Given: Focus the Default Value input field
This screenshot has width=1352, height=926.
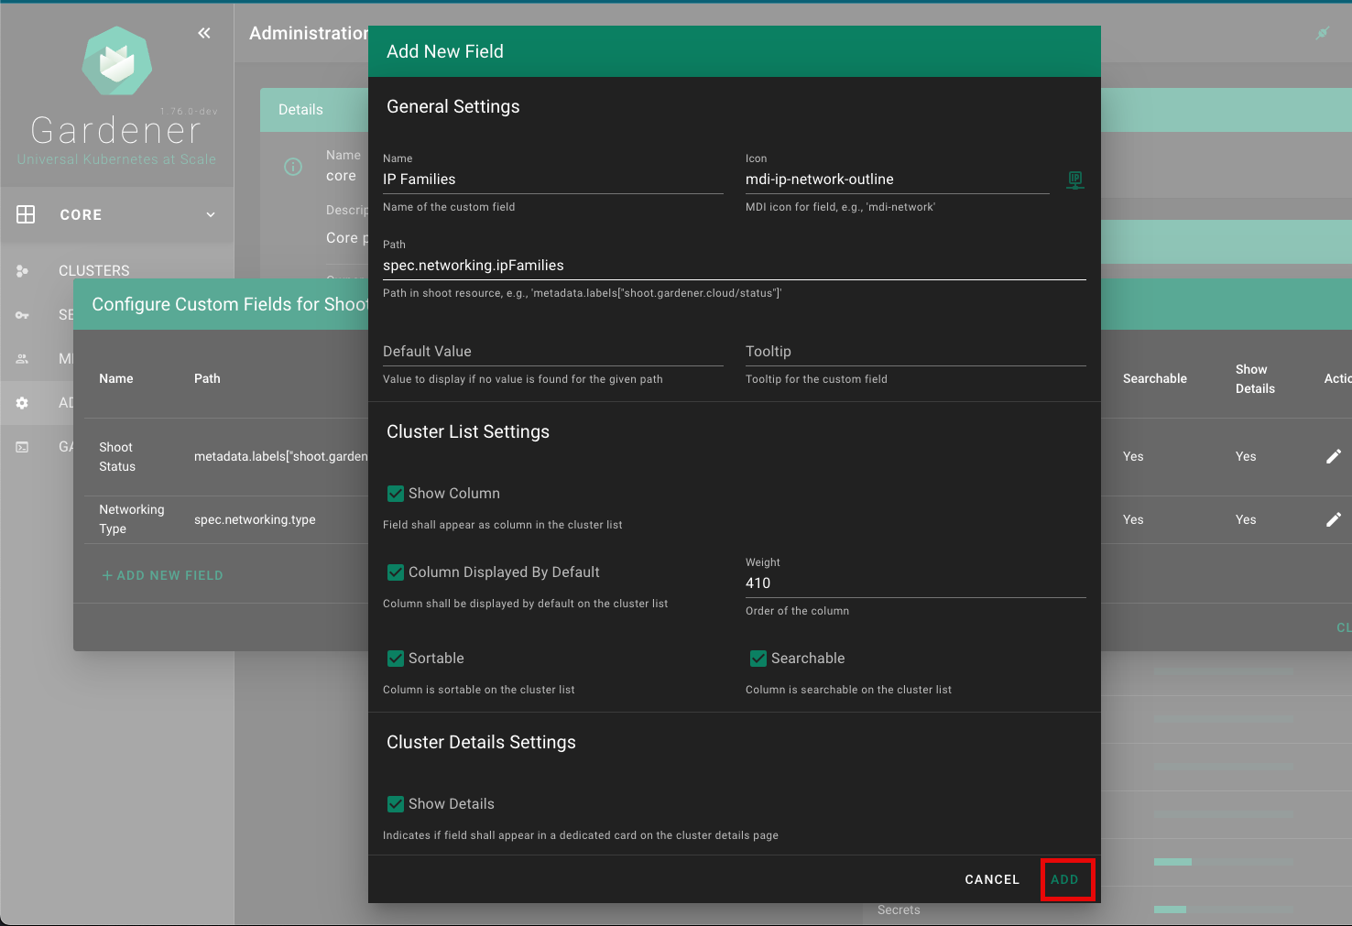Looking at the screenshot, I should (x=552, y=352).
